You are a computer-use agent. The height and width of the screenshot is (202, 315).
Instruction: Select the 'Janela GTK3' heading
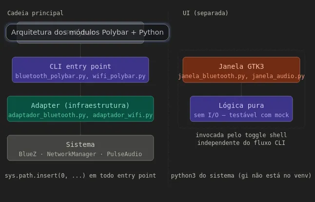(x=241, y=66)
